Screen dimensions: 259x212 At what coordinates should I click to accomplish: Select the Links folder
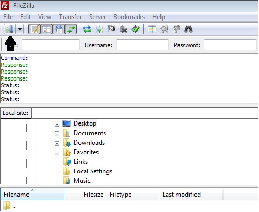coord(81,162)
